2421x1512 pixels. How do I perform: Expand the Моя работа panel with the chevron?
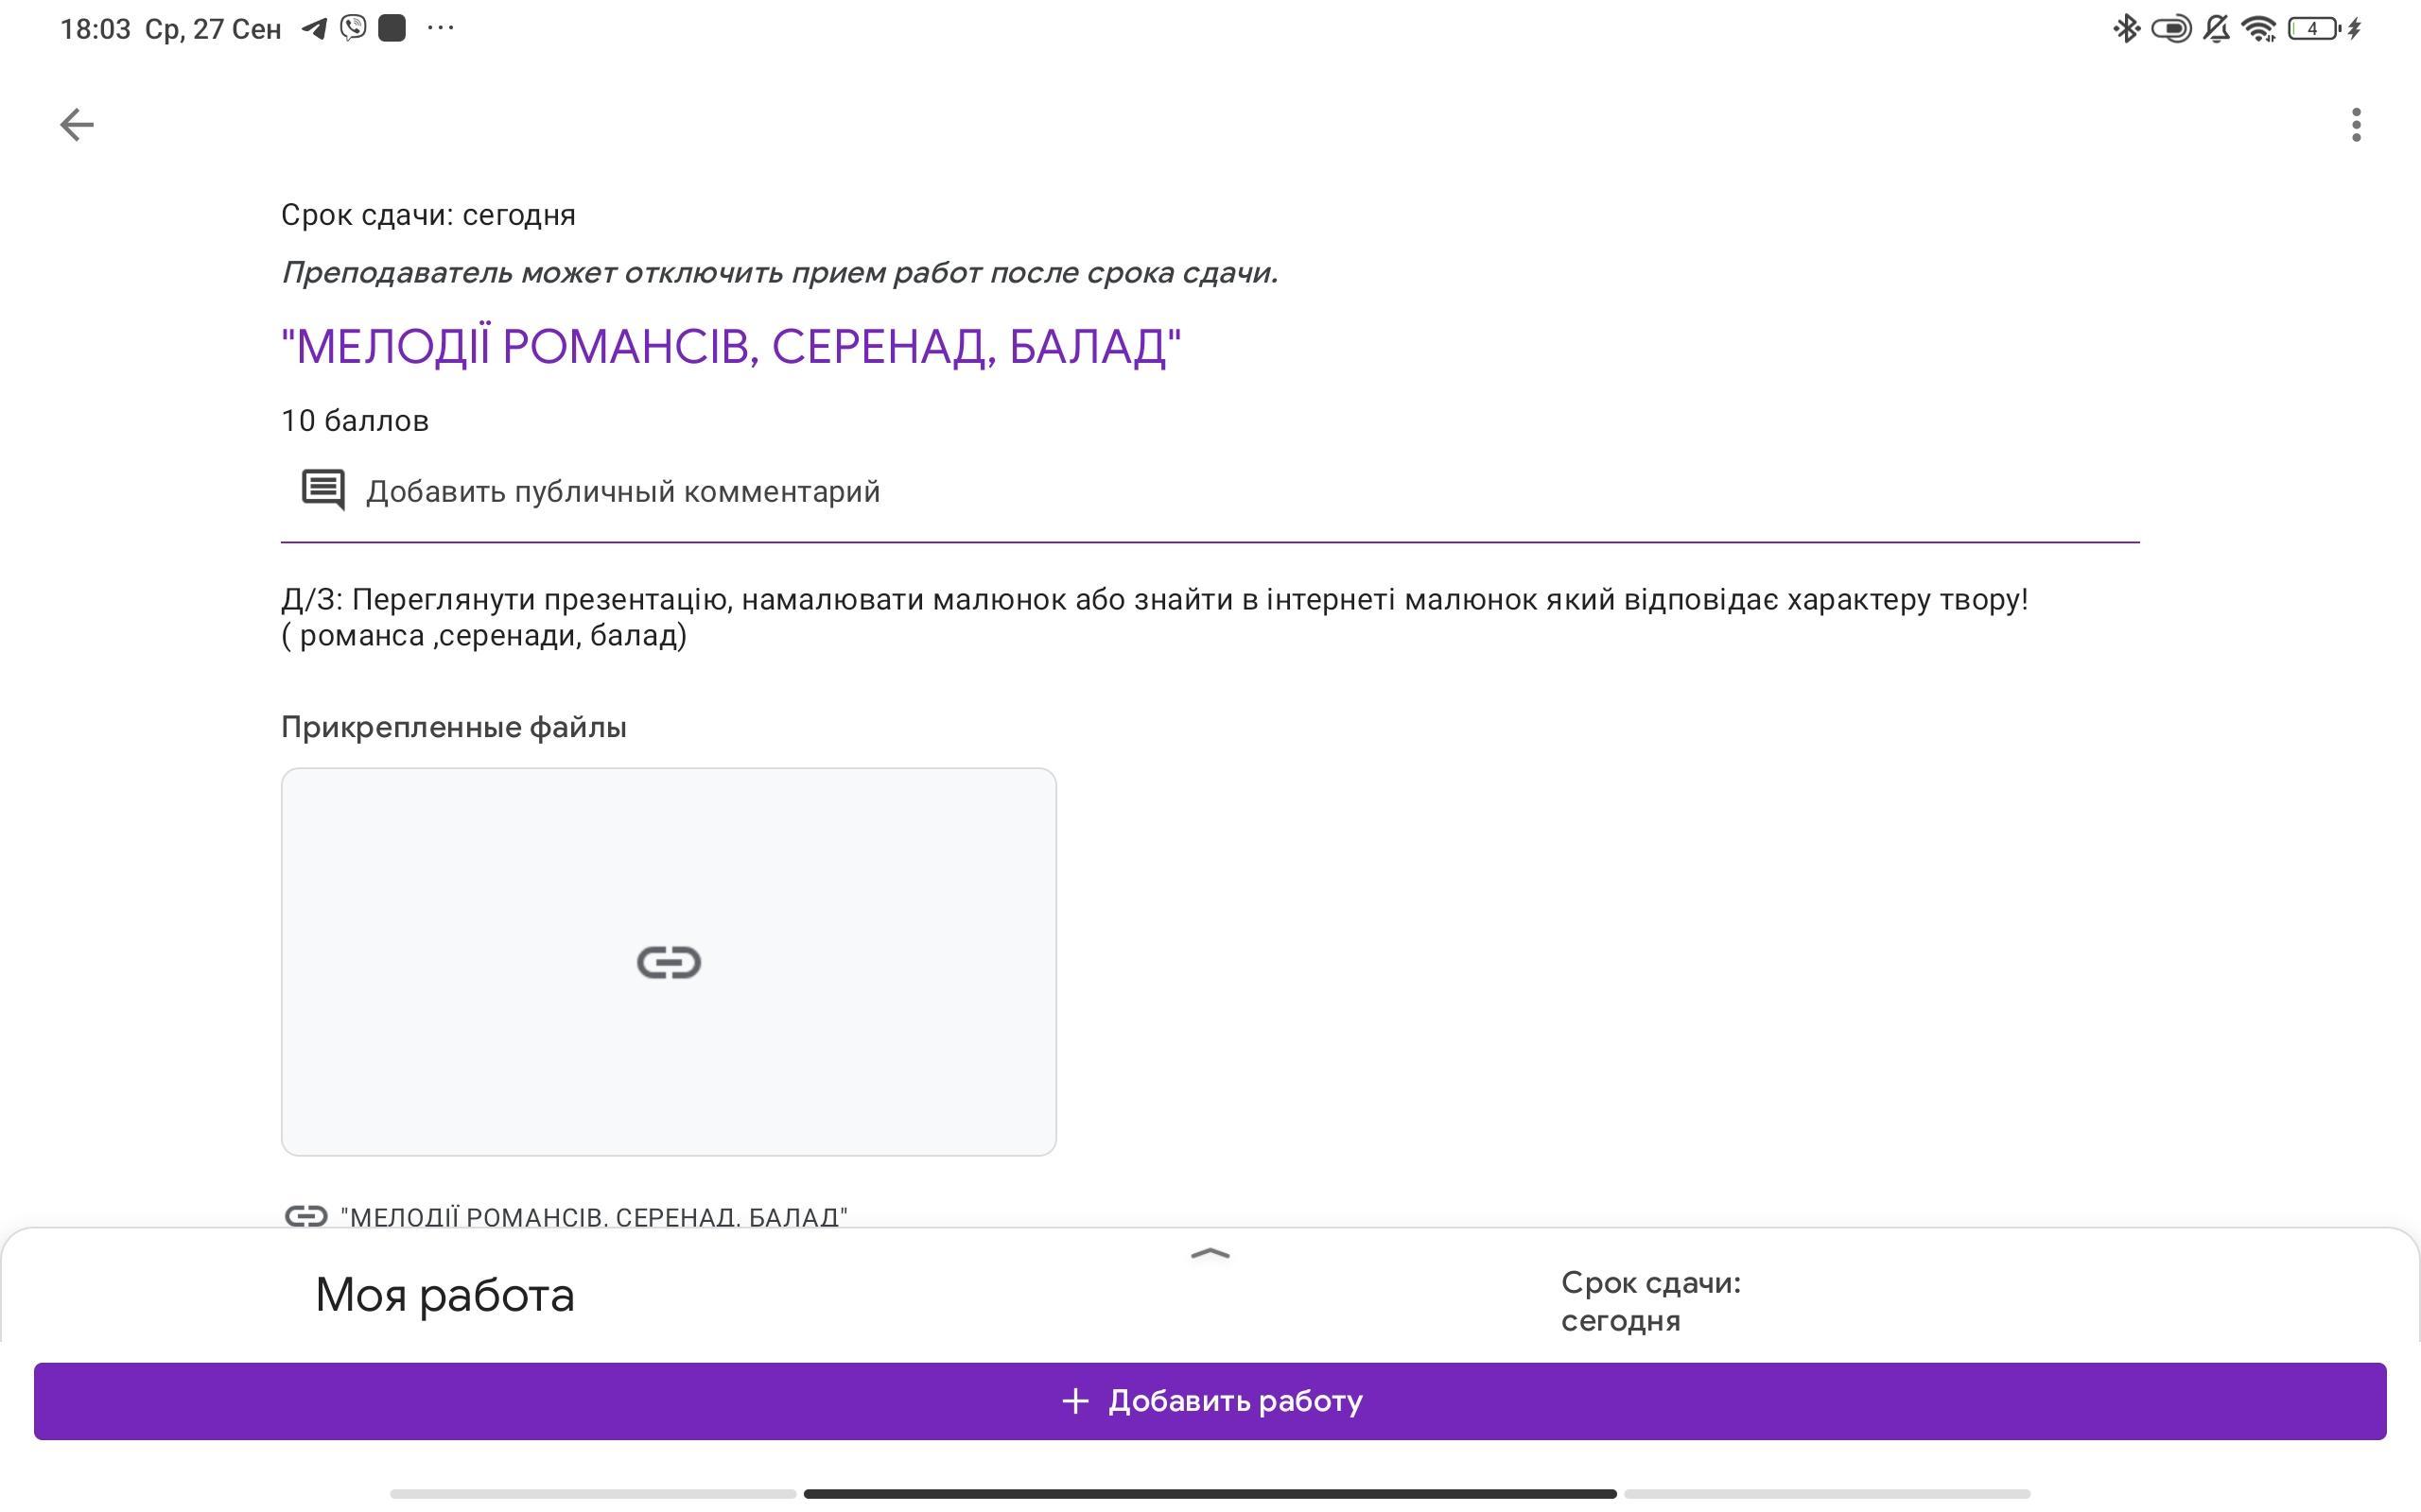coord(1210,1254)
